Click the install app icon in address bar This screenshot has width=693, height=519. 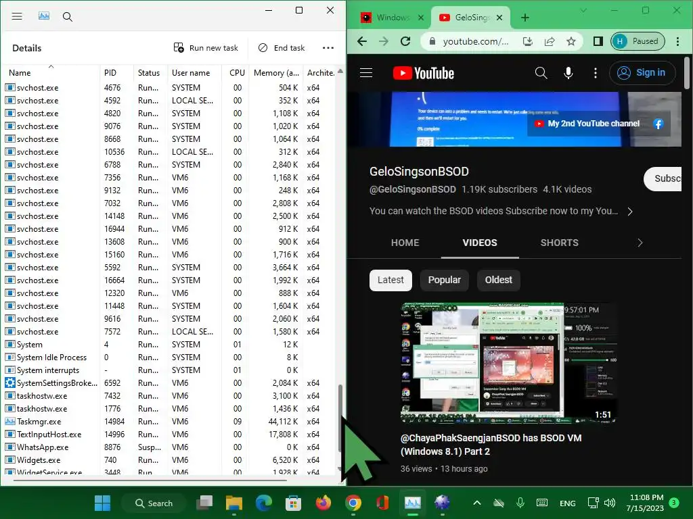coord(528,41)
